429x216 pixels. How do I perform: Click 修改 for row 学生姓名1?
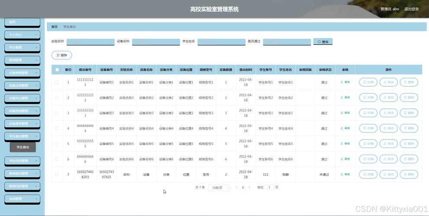click(389, 82)
